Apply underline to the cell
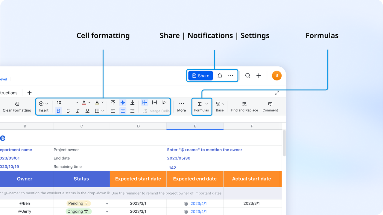Image resolution: width=383 pixels, height=215 pixels. tap(87, 111)
